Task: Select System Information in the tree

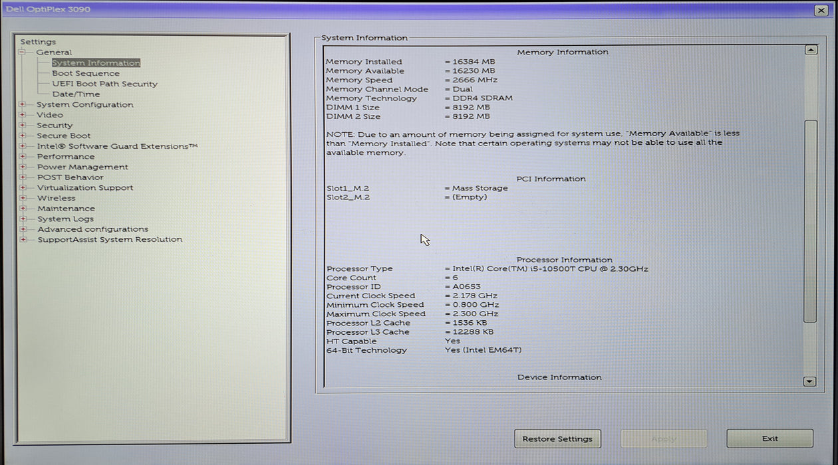Action: tap(96, 63)
